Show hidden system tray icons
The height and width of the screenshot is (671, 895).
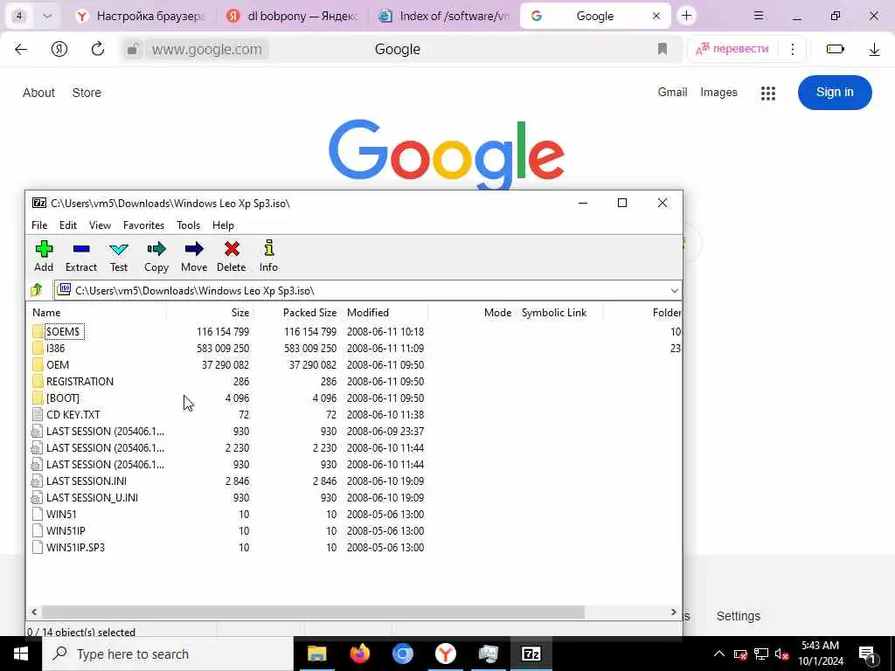point(719,654)
